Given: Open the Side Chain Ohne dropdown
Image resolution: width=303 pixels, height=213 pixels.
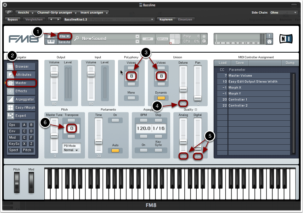Looking at the screenshot, I should [x=283, y=13].
